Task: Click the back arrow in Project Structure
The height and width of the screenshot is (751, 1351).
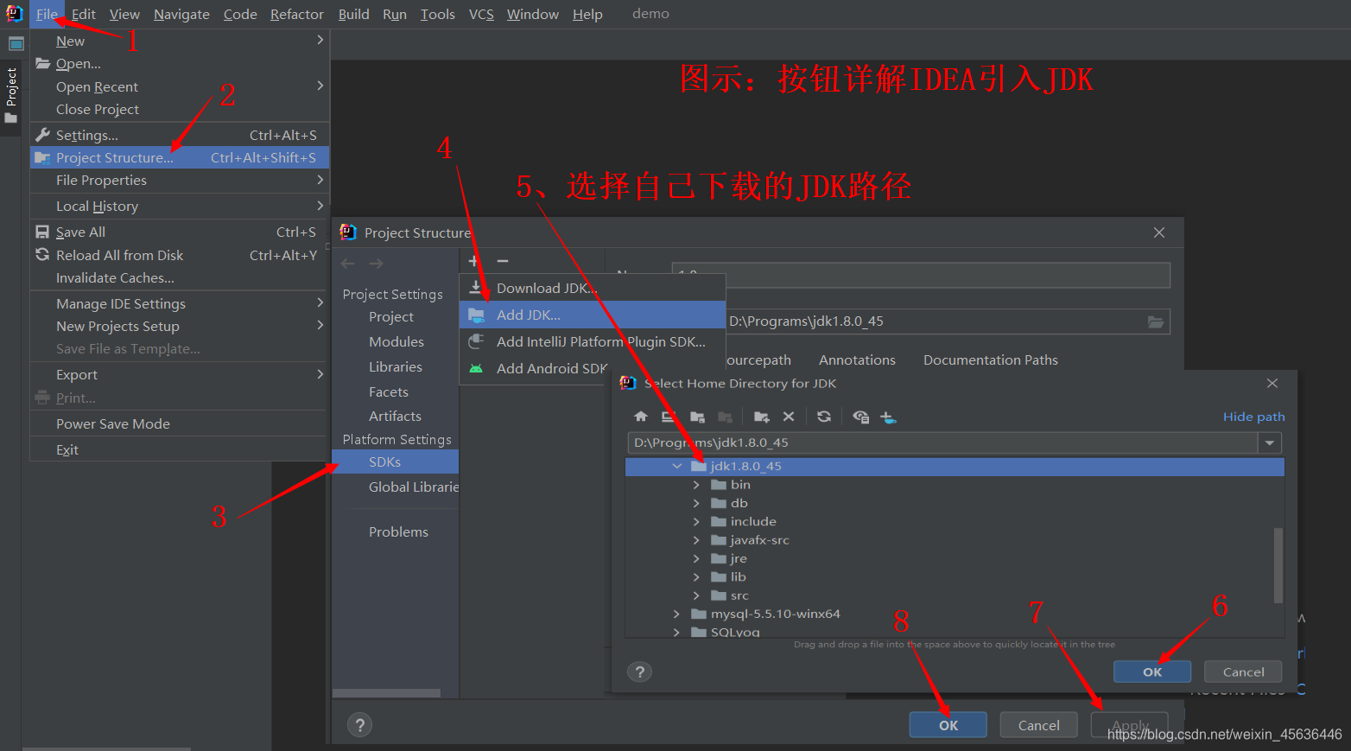Action: (348, 264)
